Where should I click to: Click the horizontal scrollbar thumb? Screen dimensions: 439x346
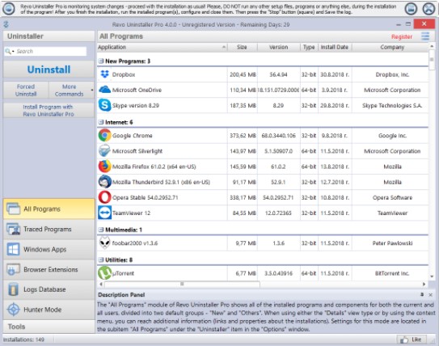182,284
